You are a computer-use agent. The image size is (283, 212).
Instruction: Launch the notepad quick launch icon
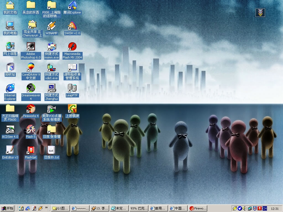coord(34,208)
